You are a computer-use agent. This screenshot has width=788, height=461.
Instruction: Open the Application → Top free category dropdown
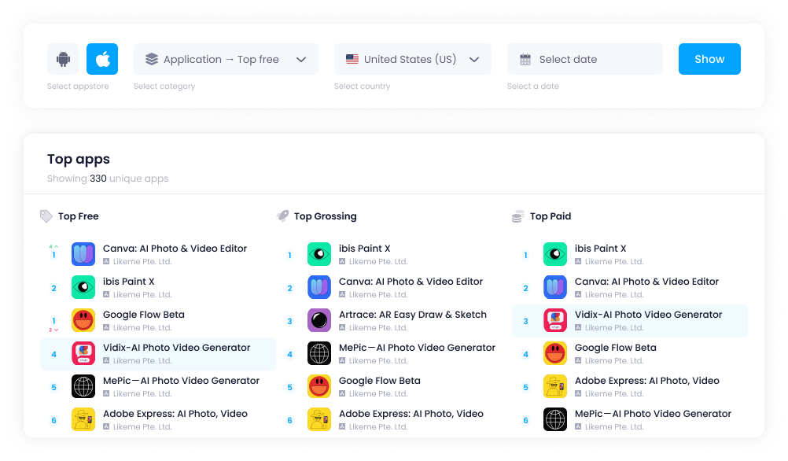[x=226, y=59]
